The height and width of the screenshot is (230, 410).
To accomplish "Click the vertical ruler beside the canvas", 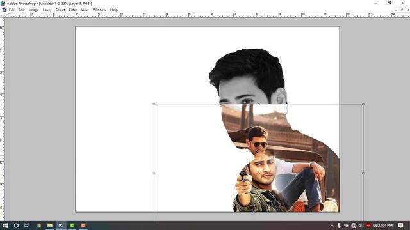I will click(x=2, y=119).
